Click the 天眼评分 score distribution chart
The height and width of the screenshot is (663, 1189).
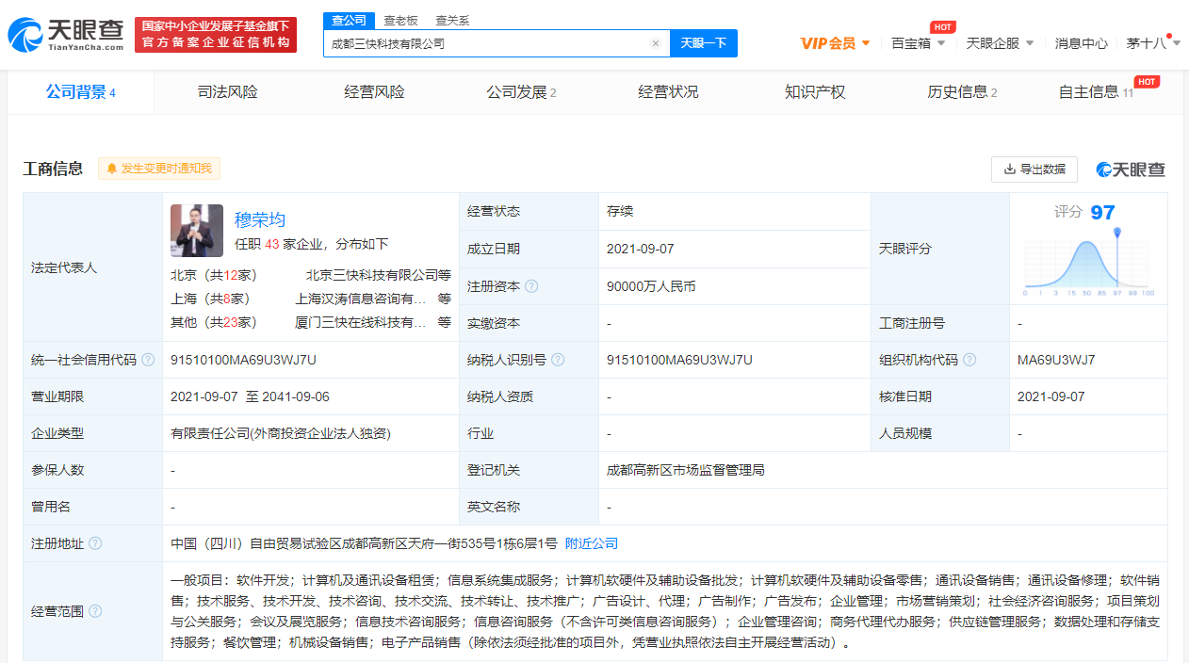tap(1088, 262)
